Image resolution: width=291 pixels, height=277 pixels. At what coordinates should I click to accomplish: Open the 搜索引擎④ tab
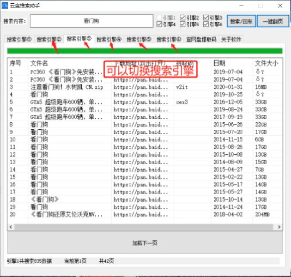click(109, 39)
